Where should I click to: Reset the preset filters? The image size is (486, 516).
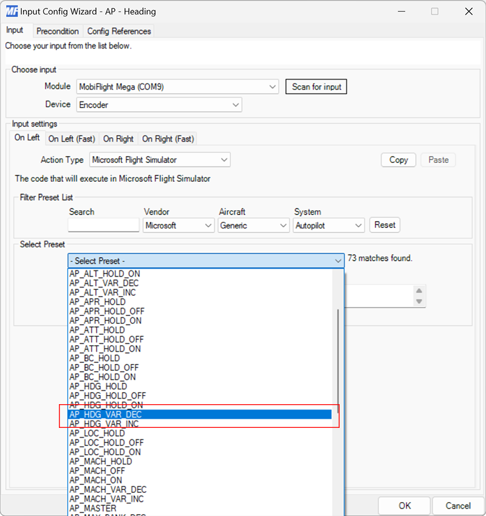tap(385, 225)
